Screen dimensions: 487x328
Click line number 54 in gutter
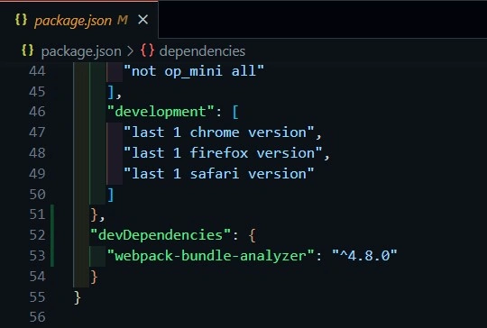pos(37,276)
